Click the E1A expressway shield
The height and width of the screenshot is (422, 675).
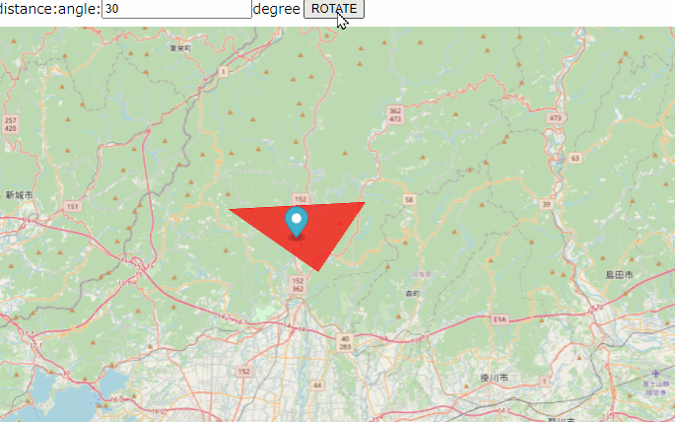(500, 319)
